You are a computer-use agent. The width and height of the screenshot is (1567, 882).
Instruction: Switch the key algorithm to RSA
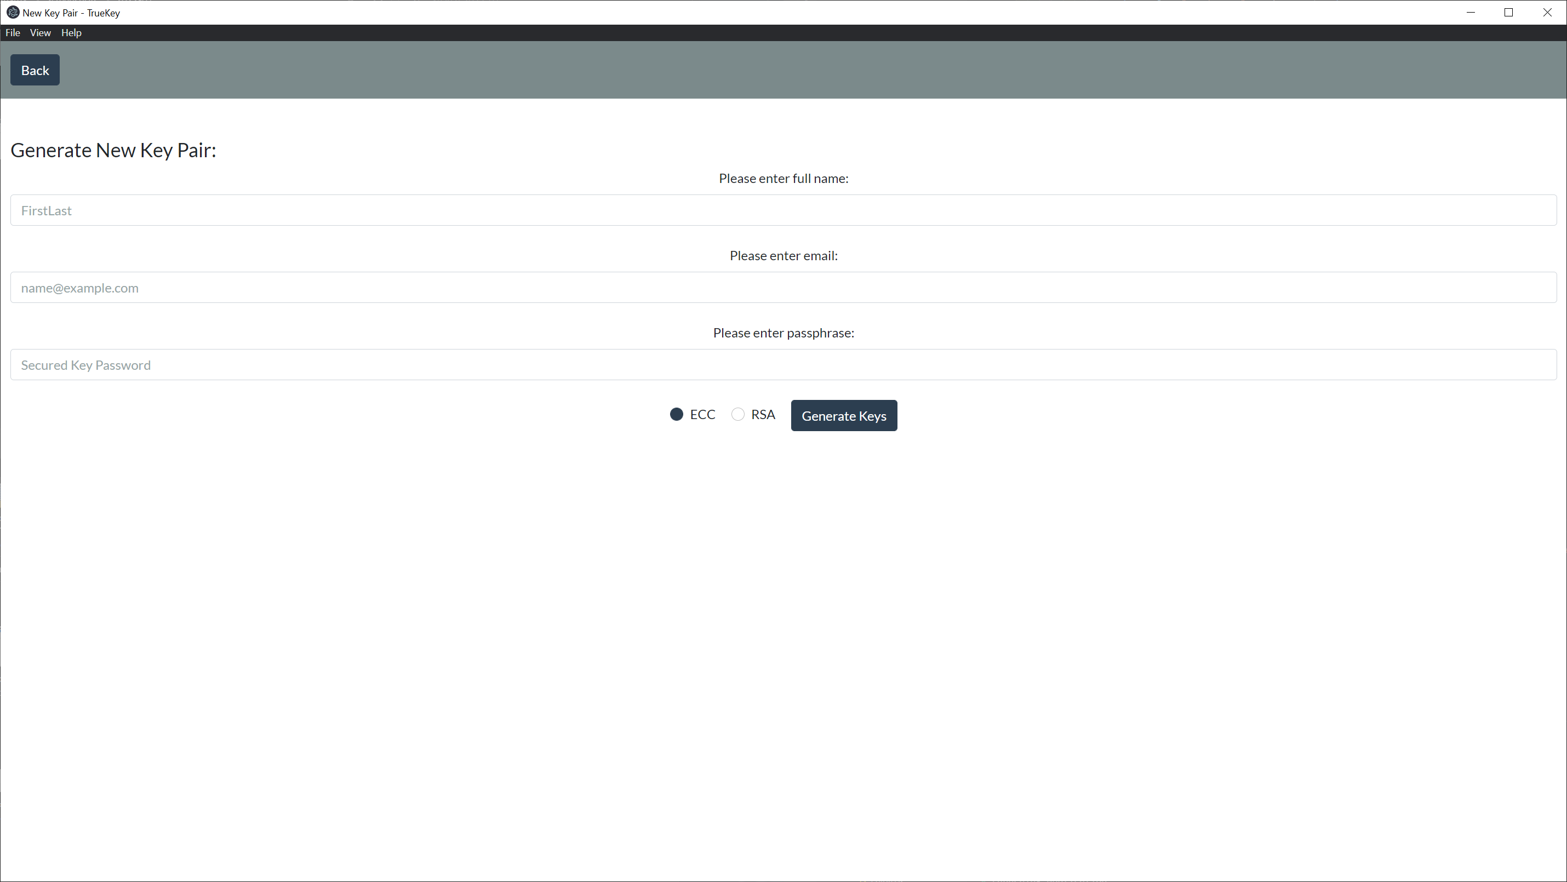738,414
